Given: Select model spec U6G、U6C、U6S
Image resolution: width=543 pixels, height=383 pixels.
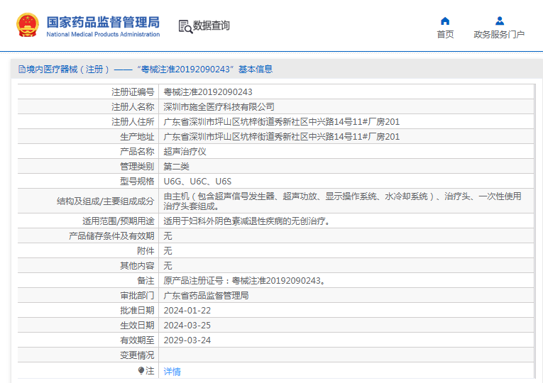Looking at the screenshot, I should (x=197, y=182).
